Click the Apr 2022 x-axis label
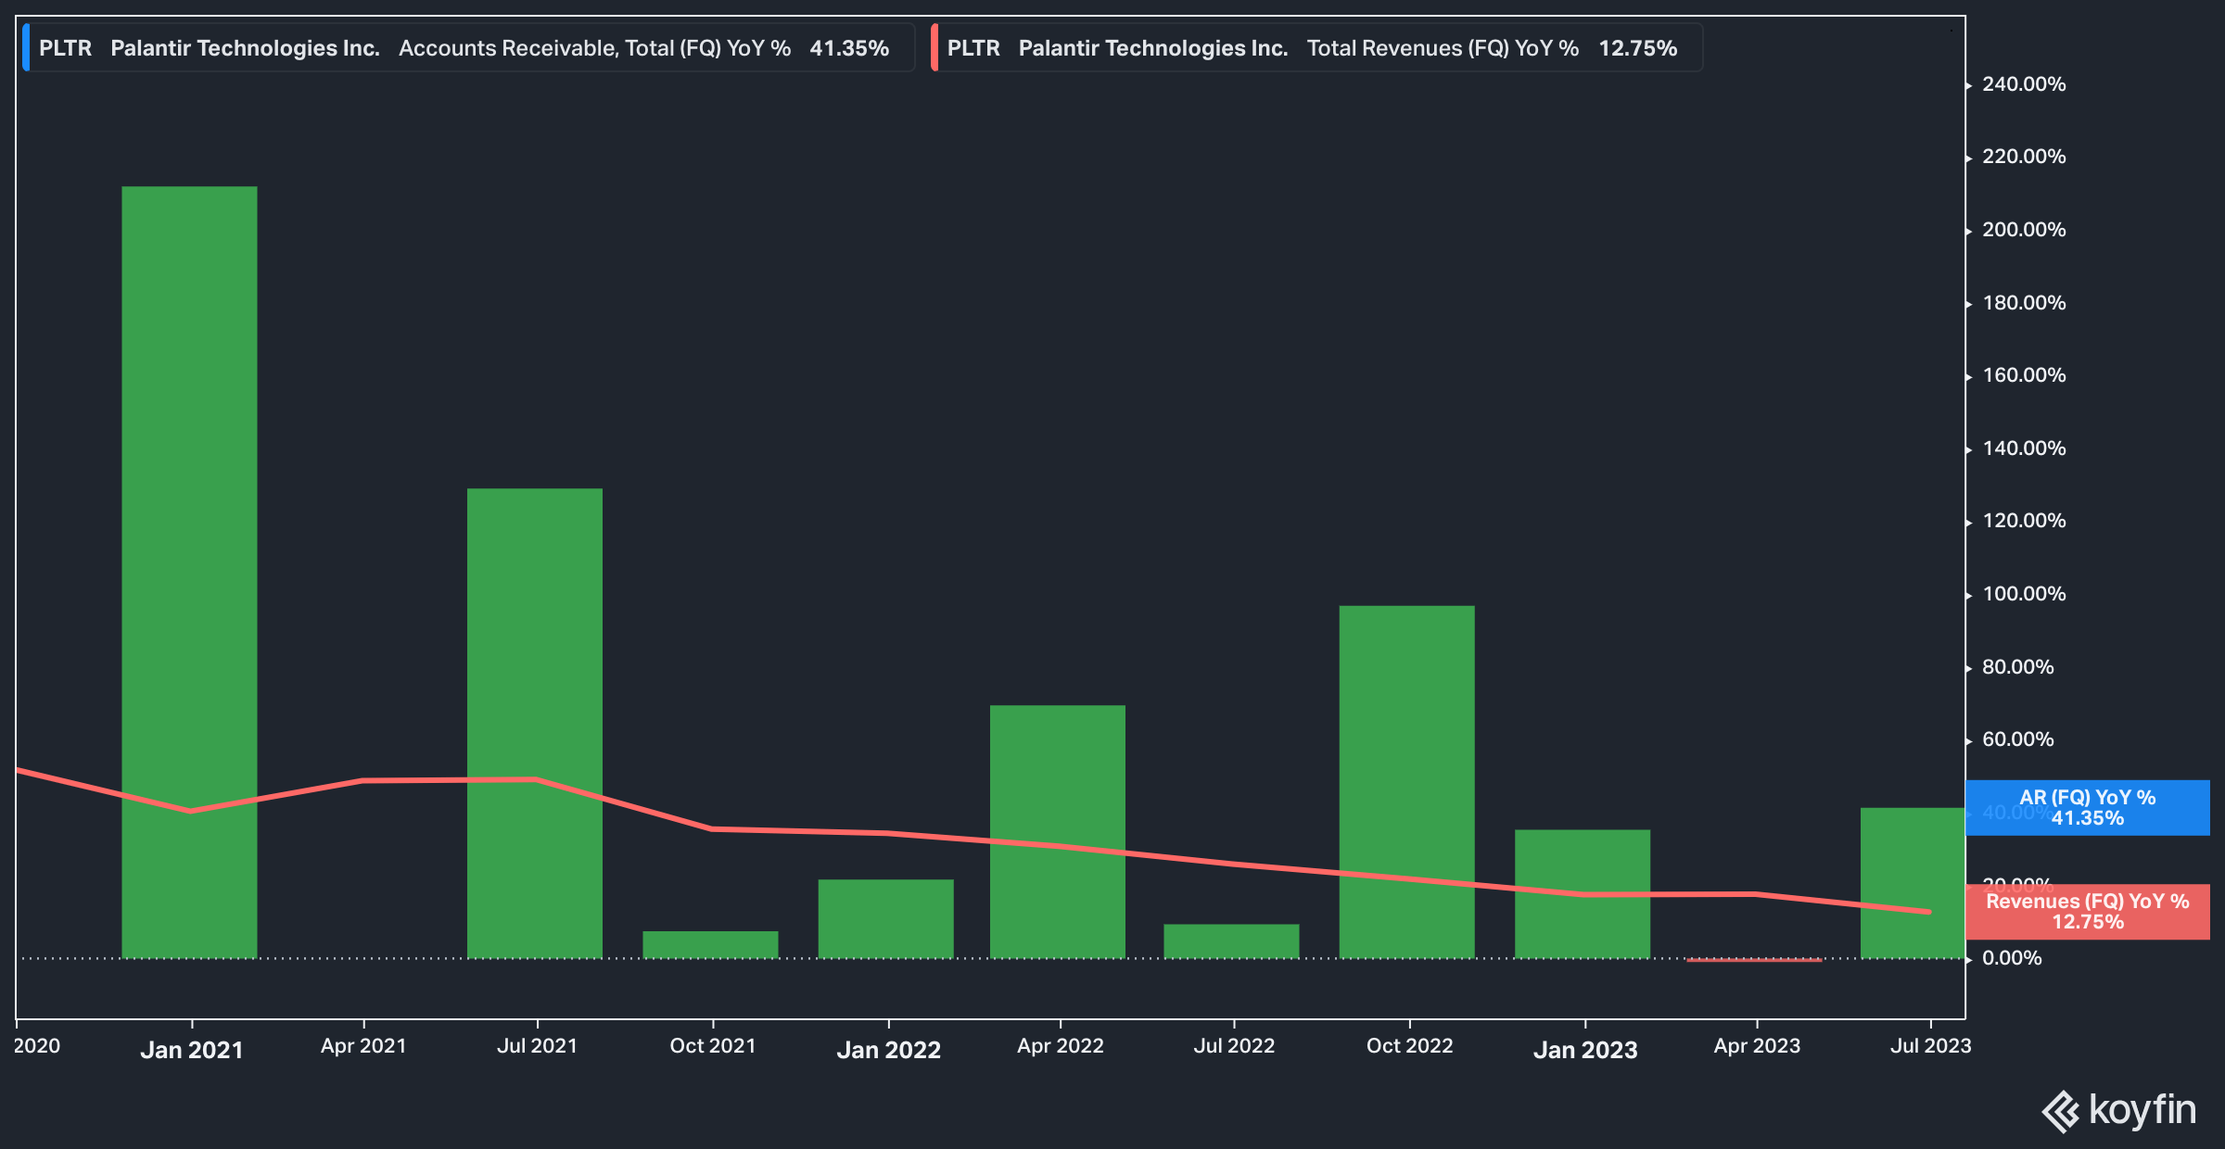 [x=1061, y=1046]
